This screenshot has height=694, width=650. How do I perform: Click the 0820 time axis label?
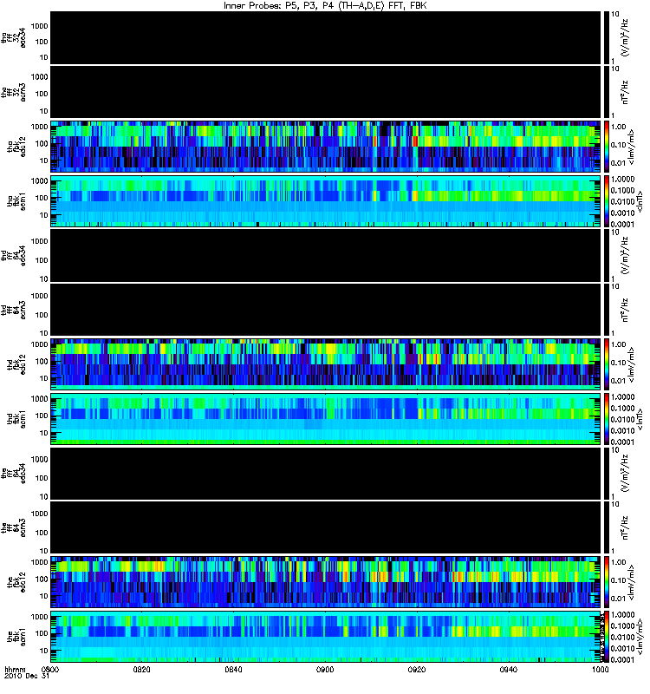pos(142,670)
